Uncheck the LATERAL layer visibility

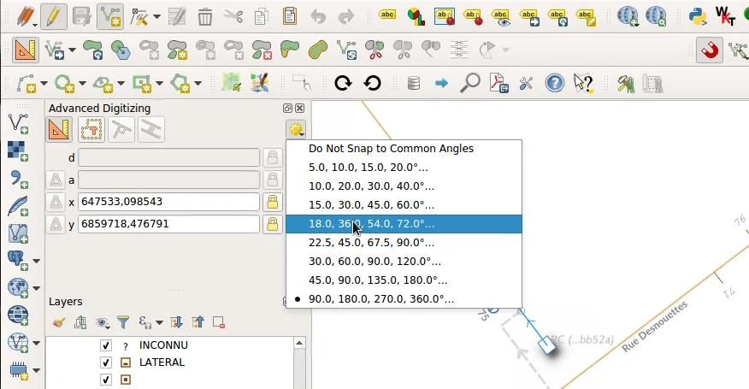click(106, 362)
